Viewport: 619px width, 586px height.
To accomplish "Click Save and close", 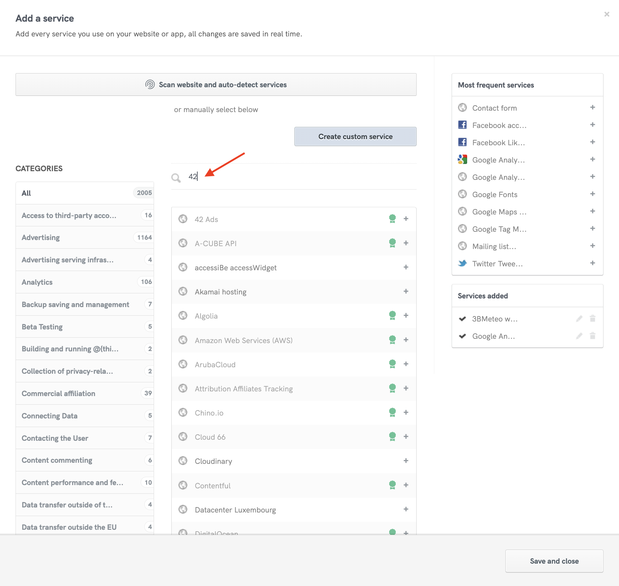I will pos(554,561).
